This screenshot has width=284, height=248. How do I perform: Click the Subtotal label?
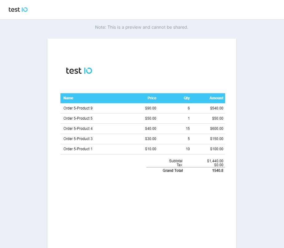(x=176, y=161)
